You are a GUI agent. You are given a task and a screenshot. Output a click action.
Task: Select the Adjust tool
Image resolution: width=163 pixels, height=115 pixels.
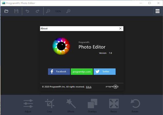tap(28, 106)
